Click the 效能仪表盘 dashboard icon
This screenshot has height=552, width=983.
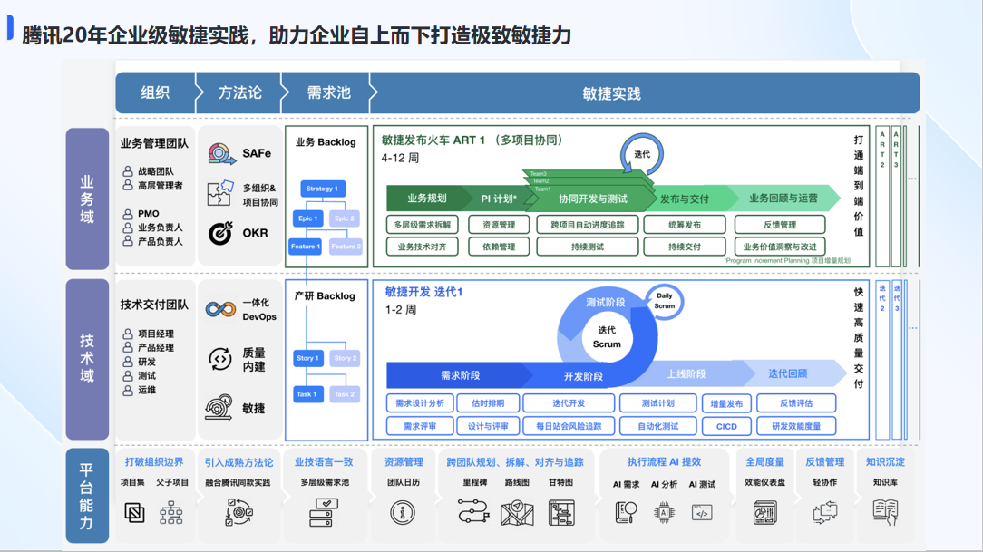(x=764, y=512)
